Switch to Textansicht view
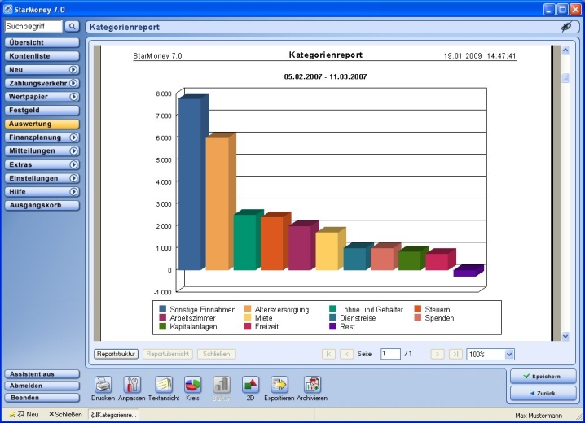Screen dimensions: 585x423 pos(163,385)
